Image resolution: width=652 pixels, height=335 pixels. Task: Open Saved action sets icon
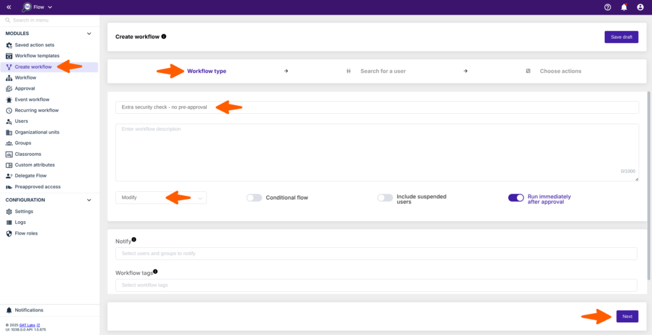[x=9, y=45]
